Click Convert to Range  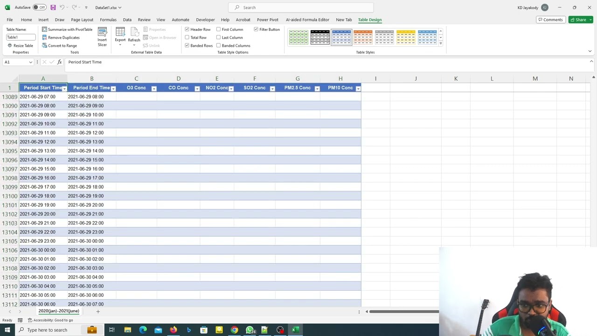[x=59, y=46]
